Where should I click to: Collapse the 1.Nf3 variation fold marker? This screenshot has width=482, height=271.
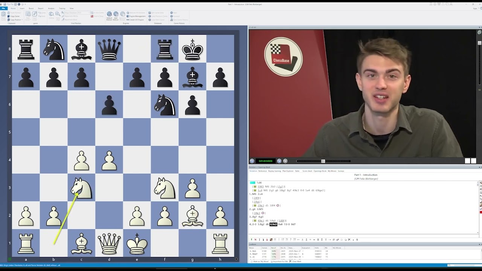pos(255,186)
